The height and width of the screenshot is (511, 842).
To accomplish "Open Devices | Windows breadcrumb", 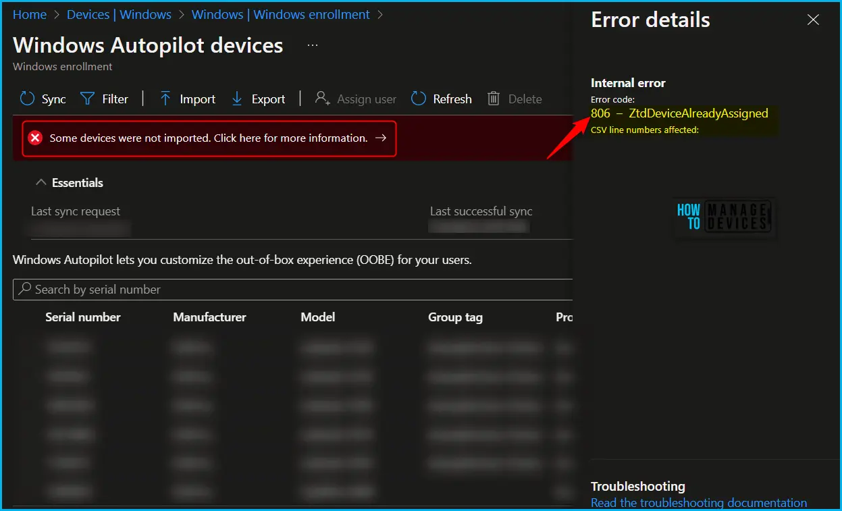I will (x=119, y=14).
